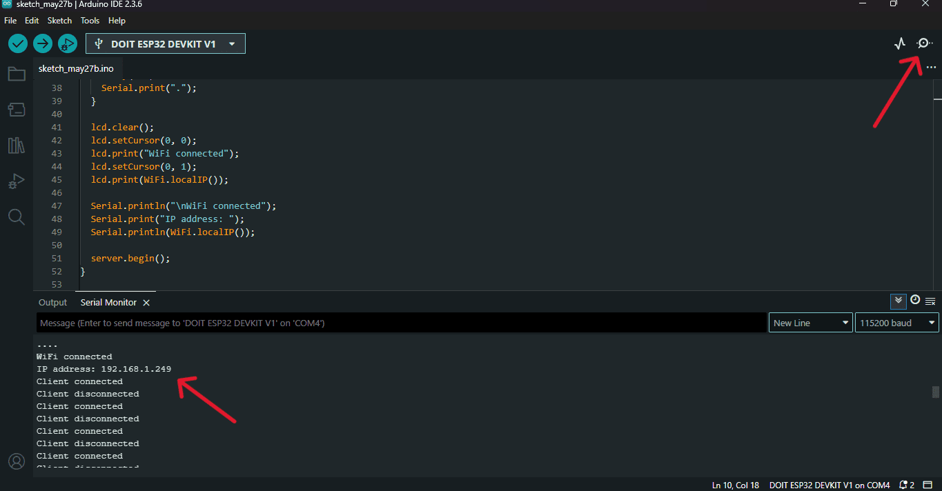Open the Serial Monitor magnifier icon
This screenshot has width=942, height=491.
coord(924,43)
